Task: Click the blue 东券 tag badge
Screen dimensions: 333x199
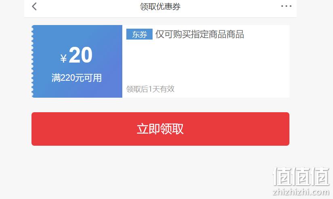Action: [139, 34]
